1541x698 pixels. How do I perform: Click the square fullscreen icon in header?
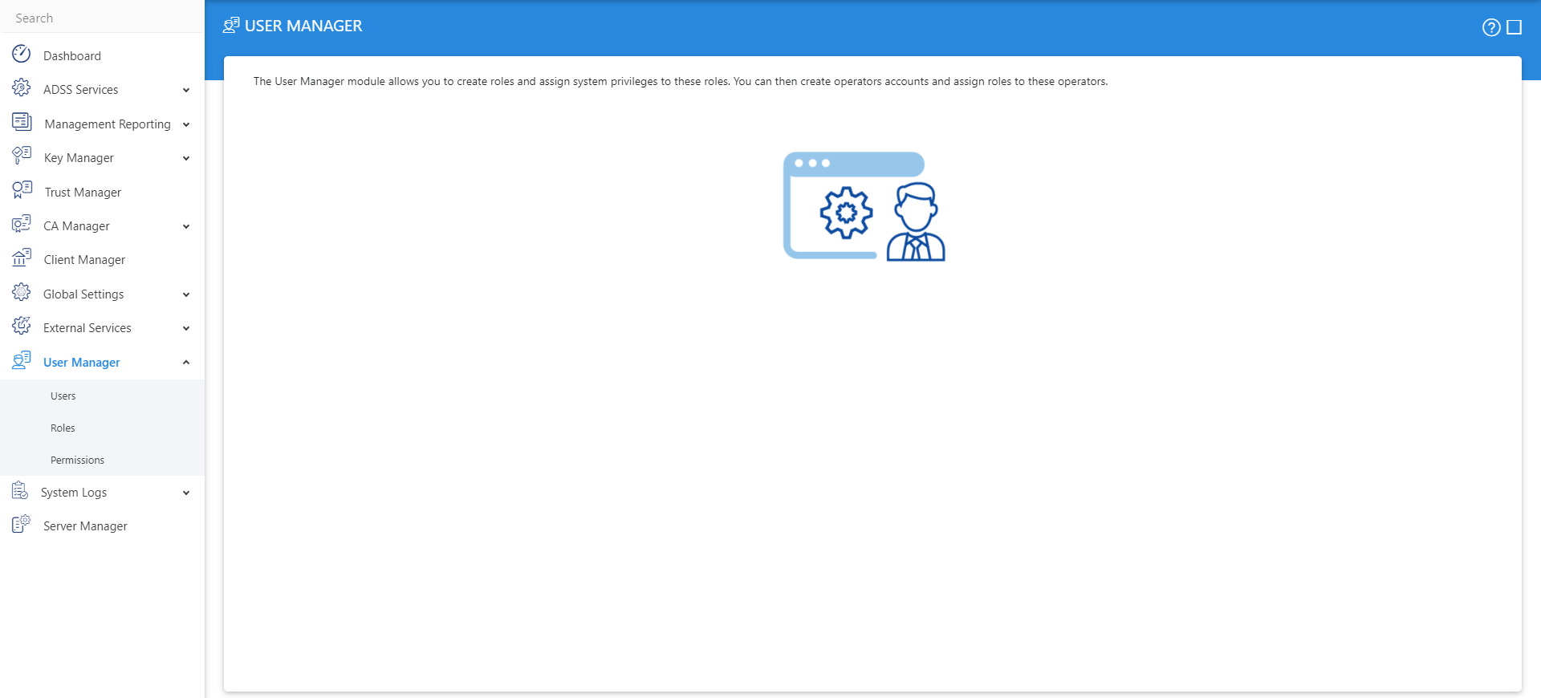coord(1515,27)
